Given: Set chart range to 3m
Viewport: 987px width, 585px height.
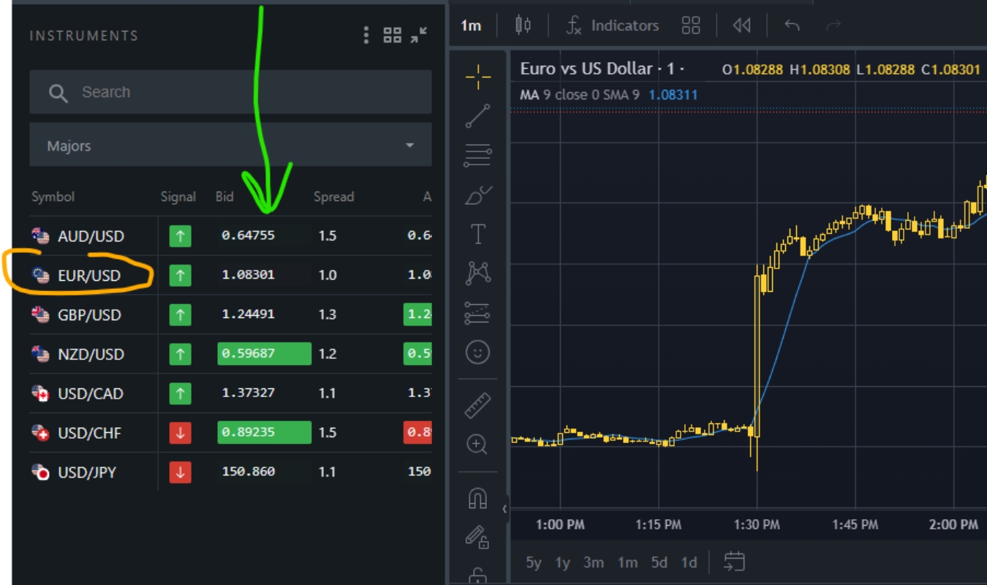Looking at the screenshot, I should pos(594,562).
